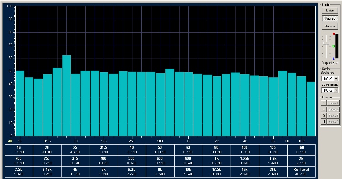Image resolution: width=342 pixels, height=179 pixels.
Task: Select the 1k band cell
Action: pos(216,161)
